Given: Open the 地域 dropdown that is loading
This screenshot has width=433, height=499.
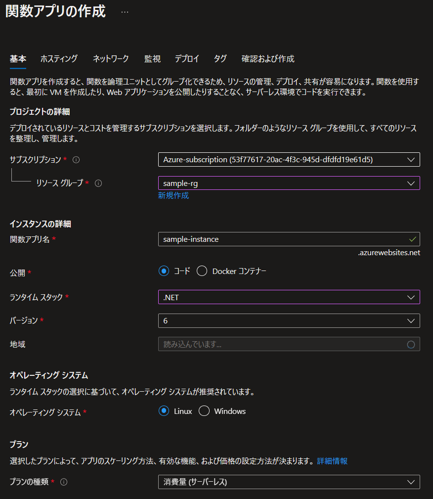Looking at the screenshot, I should (x=289, y=344).
